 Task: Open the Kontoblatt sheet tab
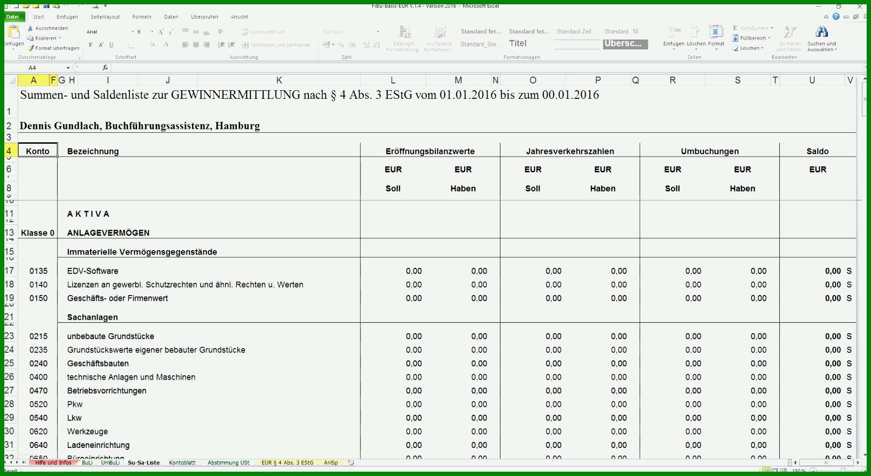[182, 463]
